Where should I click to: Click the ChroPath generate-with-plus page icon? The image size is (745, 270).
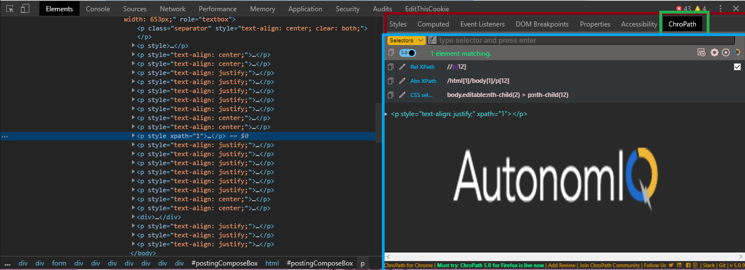(702, 52)
